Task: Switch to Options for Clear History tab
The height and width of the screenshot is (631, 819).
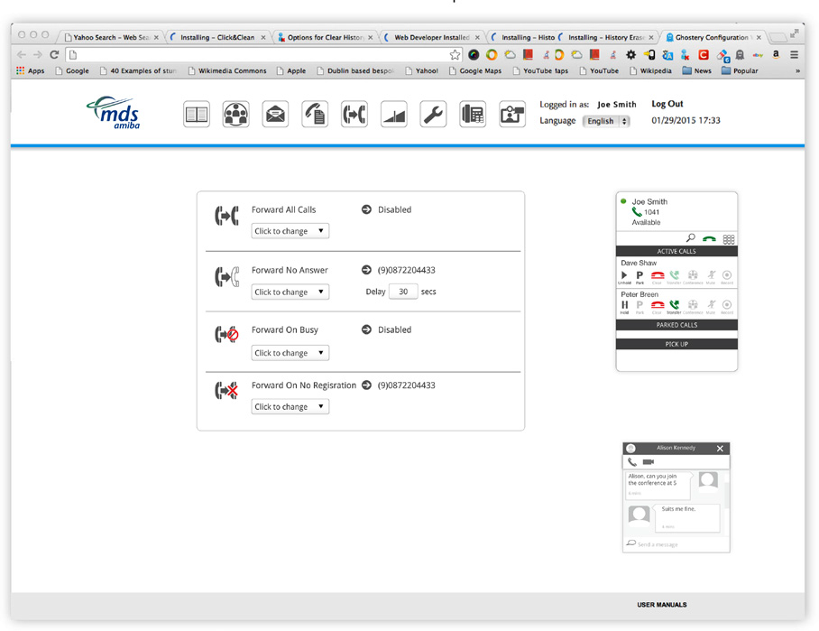Action: pos(326,37)
